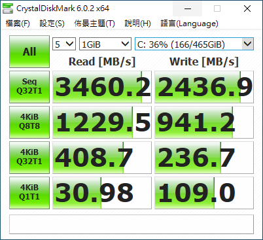Start the 4KiB Q8T8 test
The image size is (263, 240).
(x=29, y=122)
